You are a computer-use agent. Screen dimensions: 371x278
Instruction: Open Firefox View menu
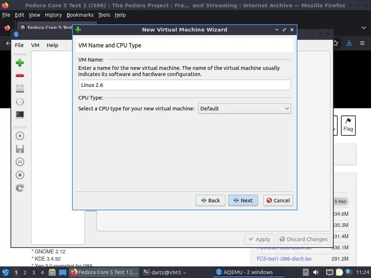(34, 15)
